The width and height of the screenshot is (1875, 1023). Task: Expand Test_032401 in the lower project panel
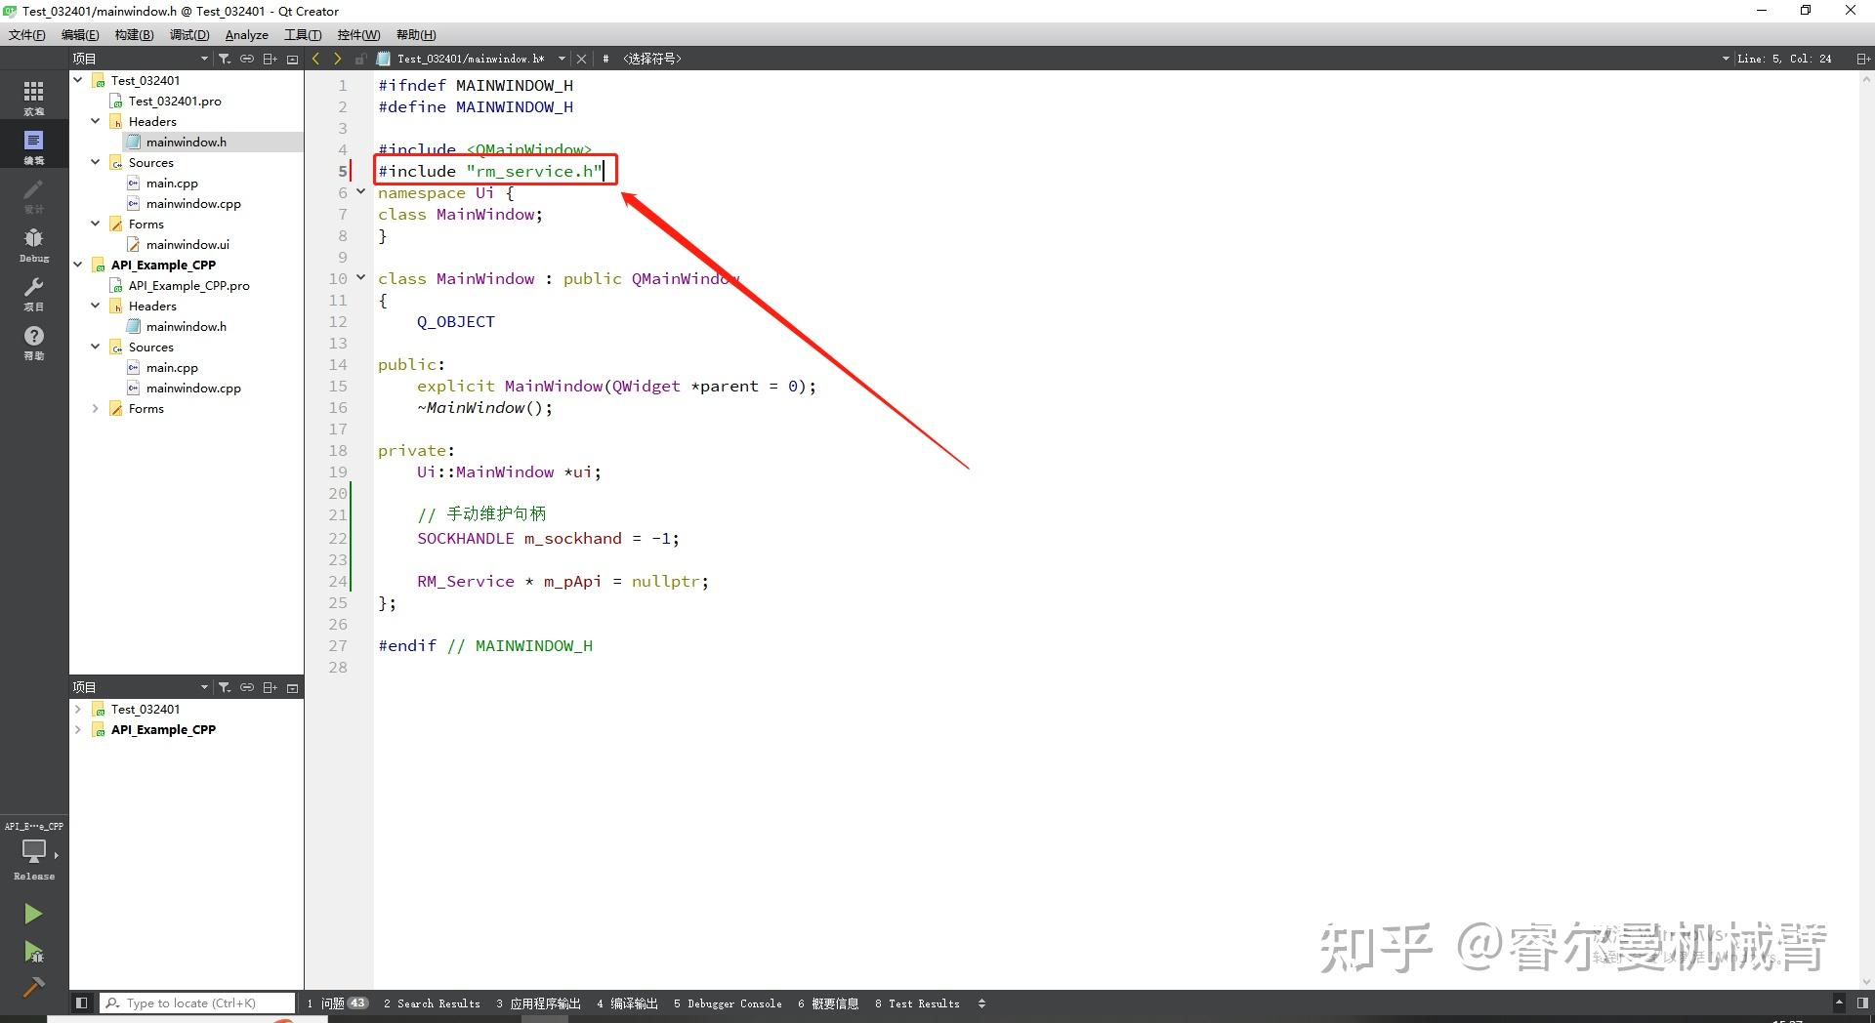(78, 709)
